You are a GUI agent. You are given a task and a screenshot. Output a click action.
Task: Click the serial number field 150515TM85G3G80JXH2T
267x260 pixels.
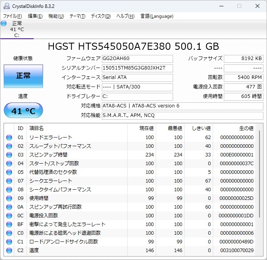click(x=137, y=68)
